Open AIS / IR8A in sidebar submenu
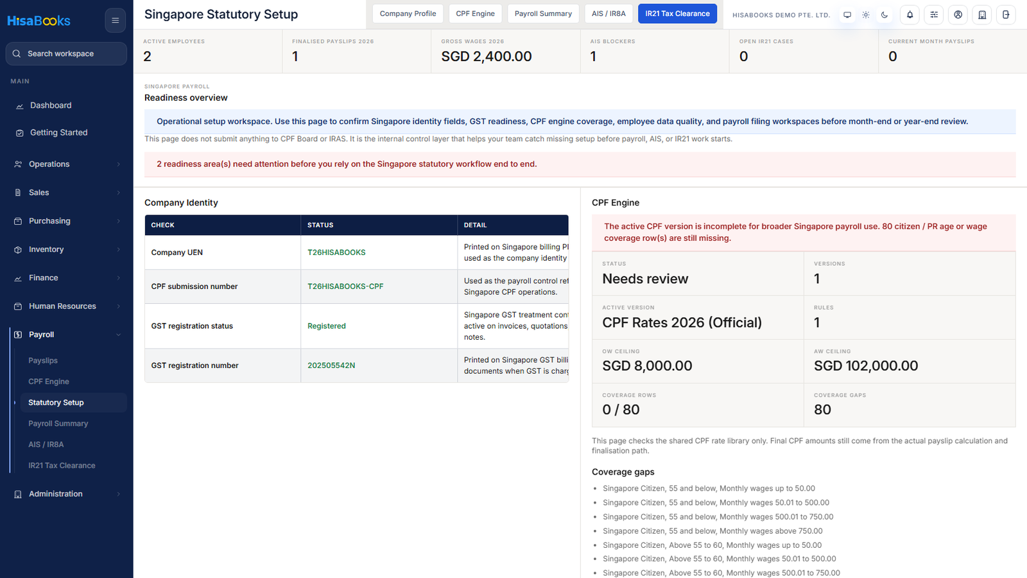This screenshot has width=1027, height=578. tap(46, 444)
